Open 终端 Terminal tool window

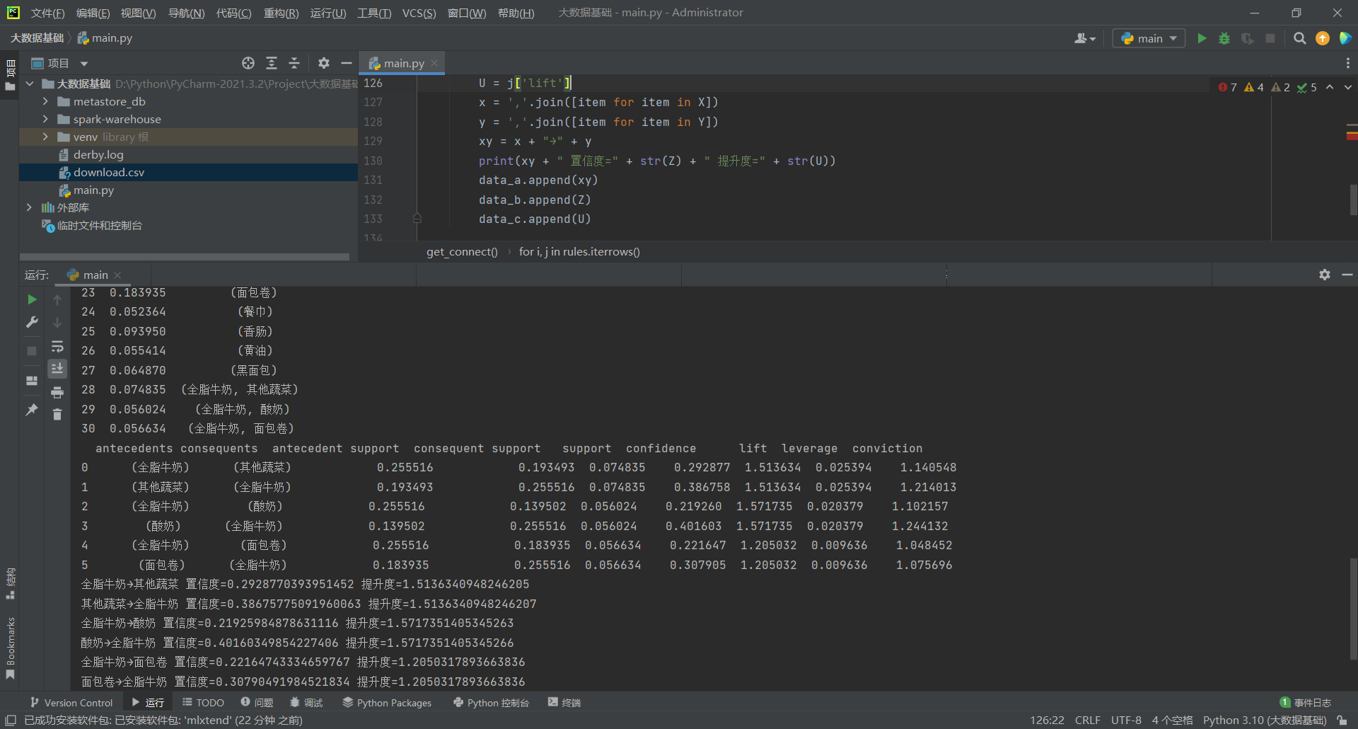pyautogui.click(x=564, y=703)
